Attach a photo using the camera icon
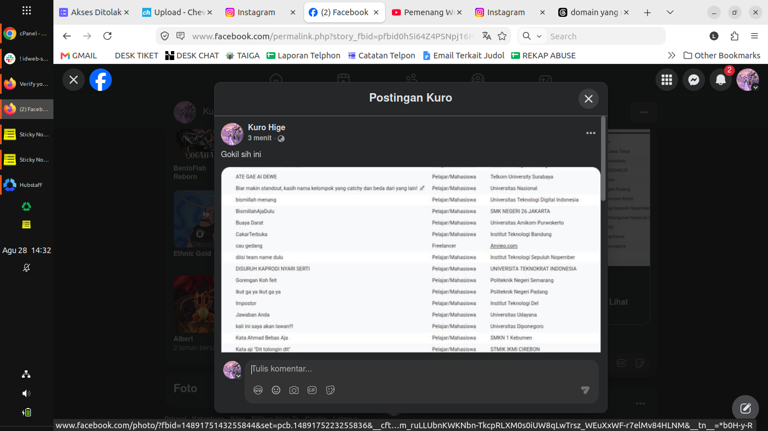The height and width of the screenshot is (431, 768). (x=294, y=390)
